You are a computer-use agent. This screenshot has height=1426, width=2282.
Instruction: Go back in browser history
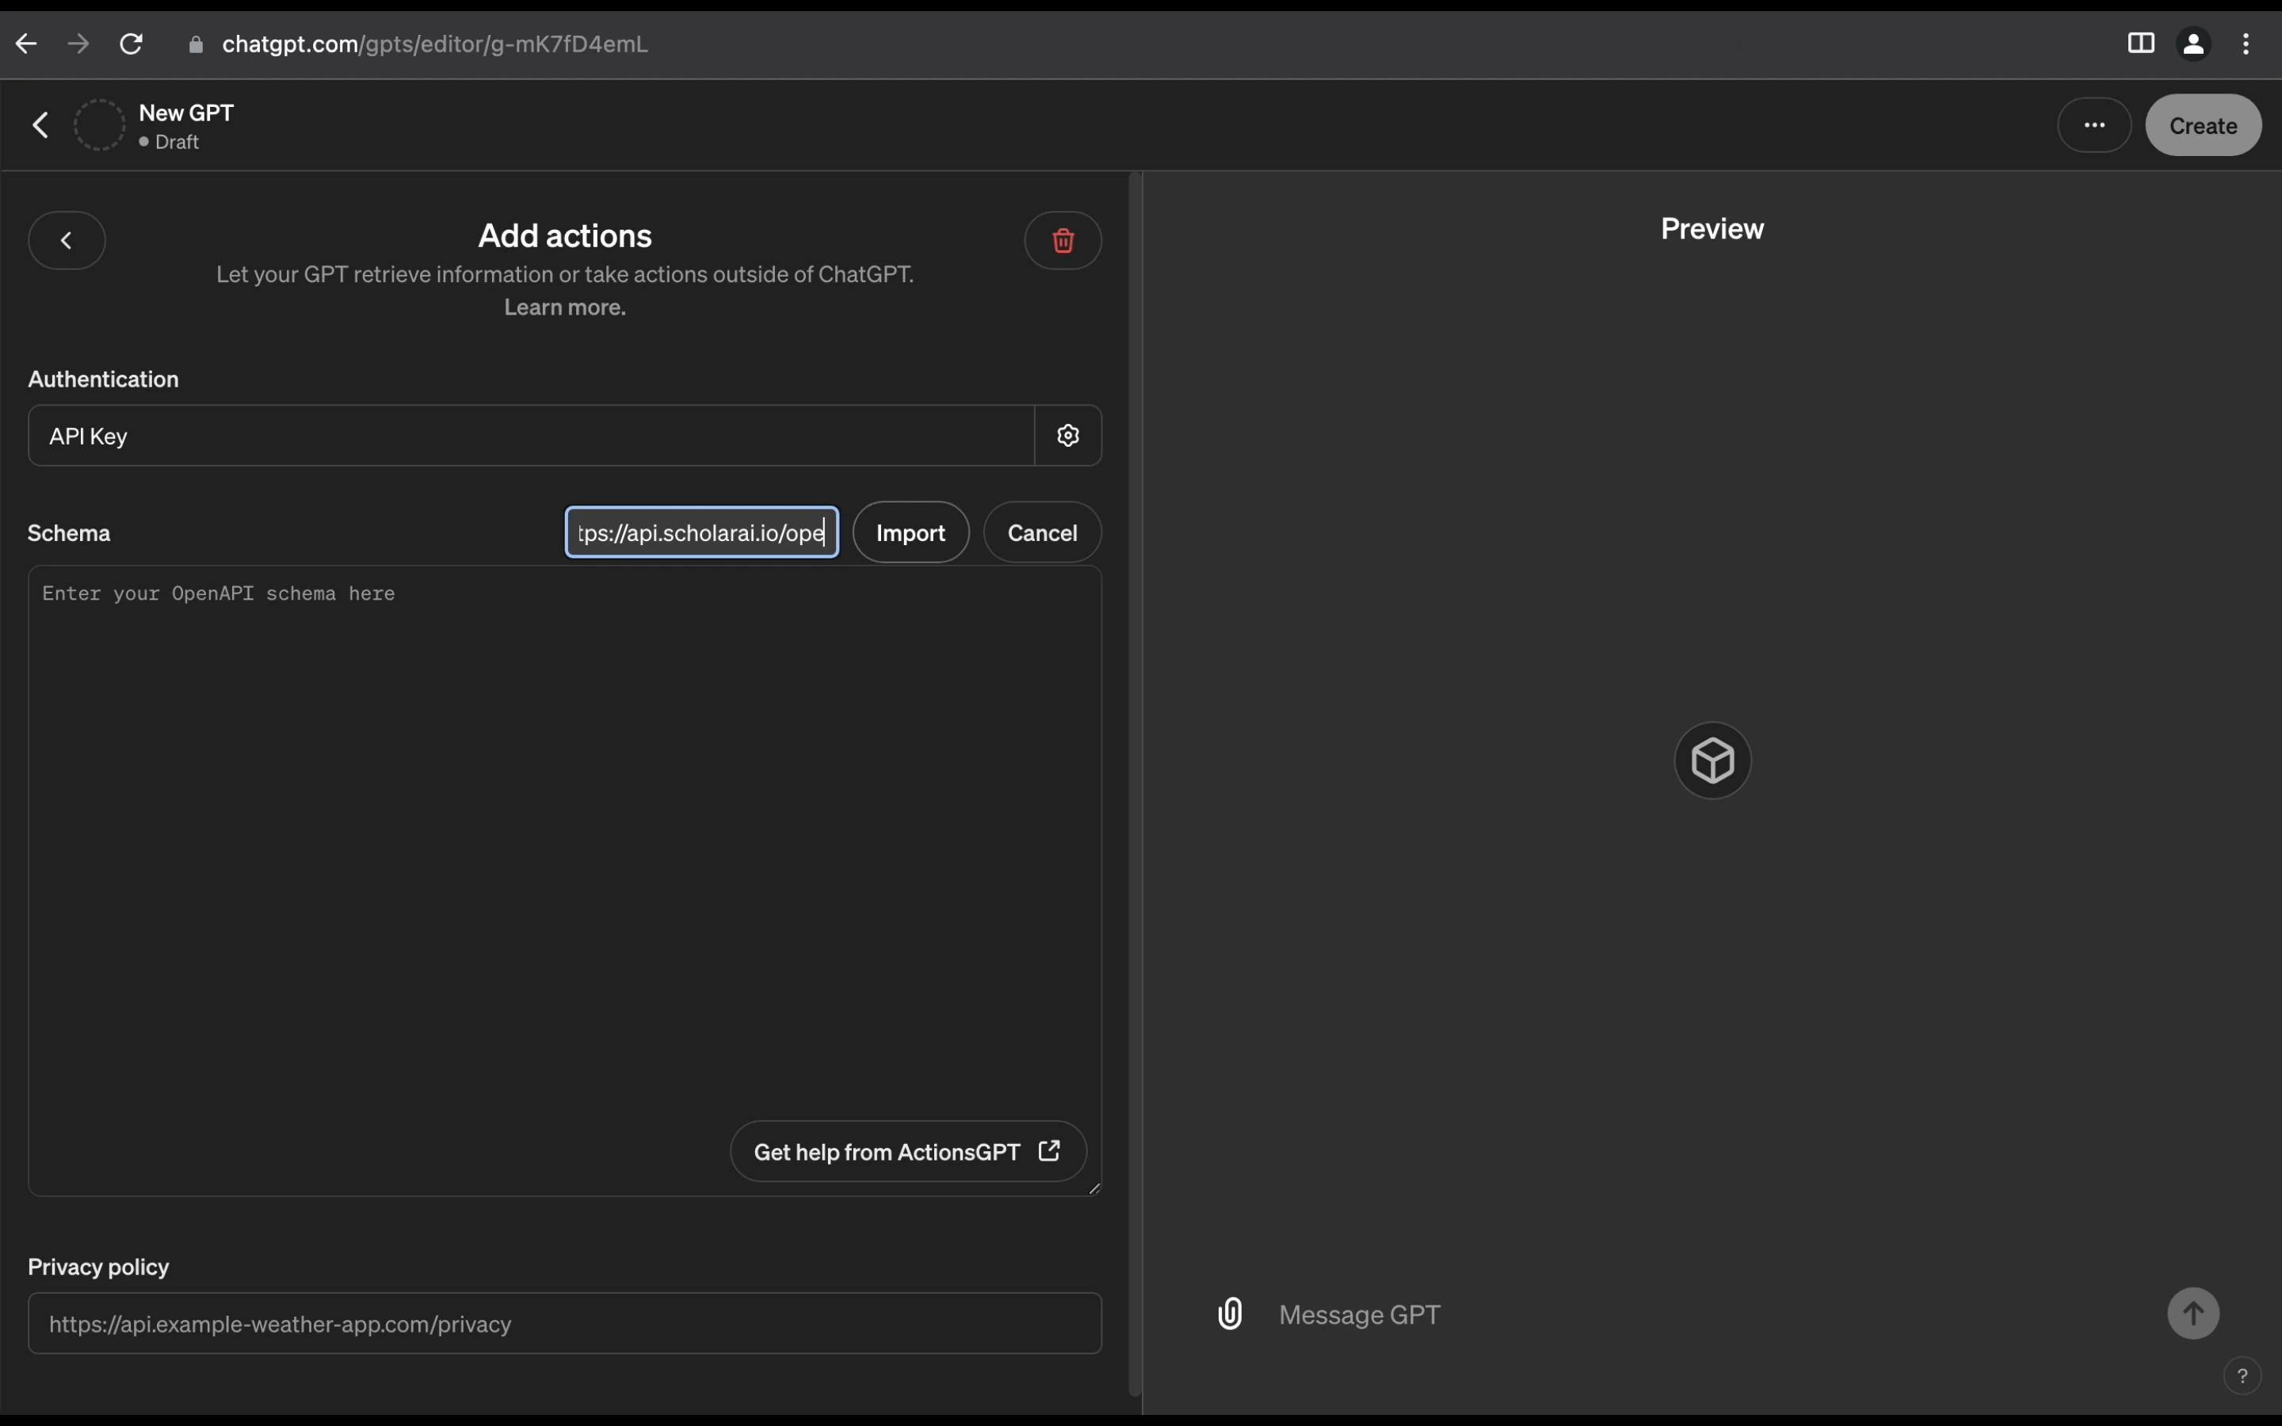point(26,44)
